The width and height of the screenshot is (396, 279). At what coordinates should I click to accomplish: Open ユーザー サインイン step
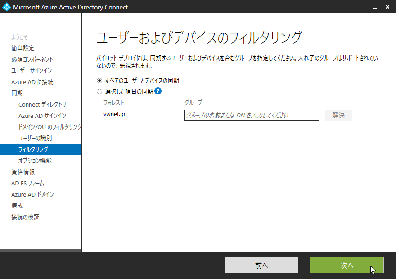click(31, 71)
